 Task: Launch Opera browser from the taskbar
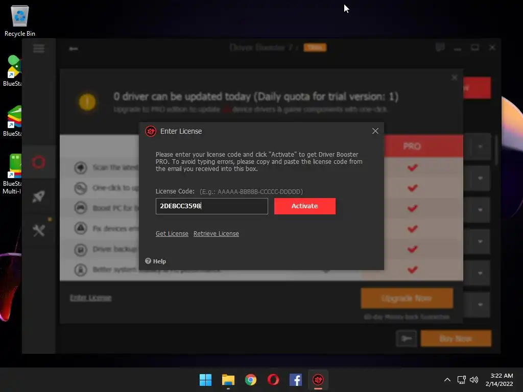273,380
